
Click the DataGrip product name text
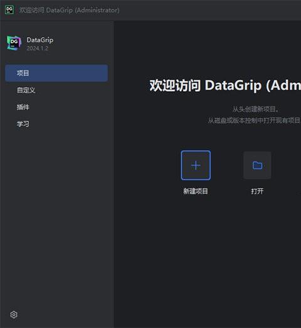(40, 40)
